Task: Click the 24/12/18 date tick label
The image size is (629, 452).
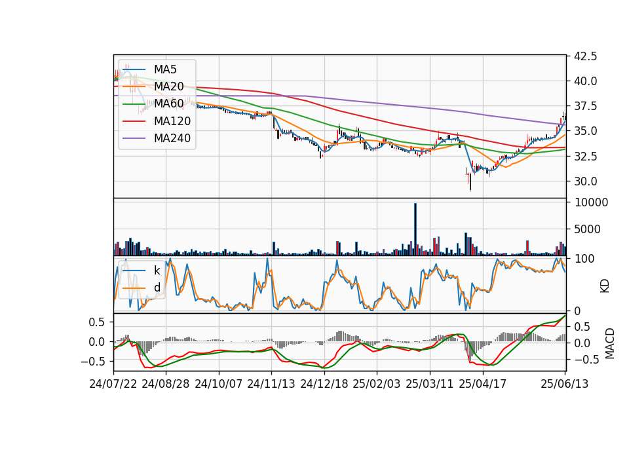Action: click(324, 385)
